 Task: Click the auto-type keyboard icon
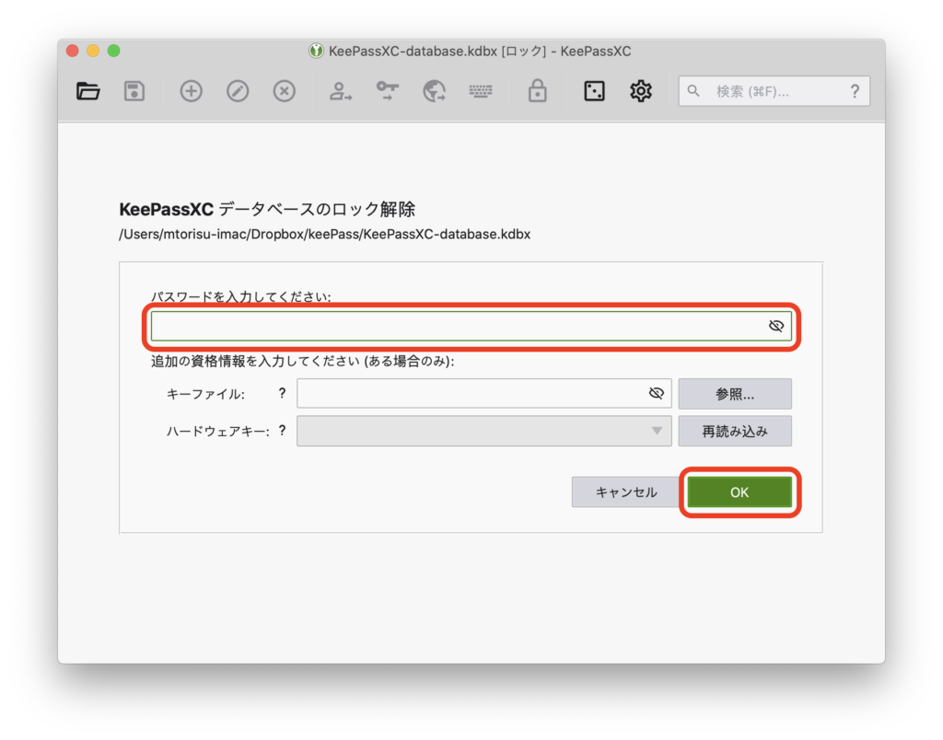481,91
